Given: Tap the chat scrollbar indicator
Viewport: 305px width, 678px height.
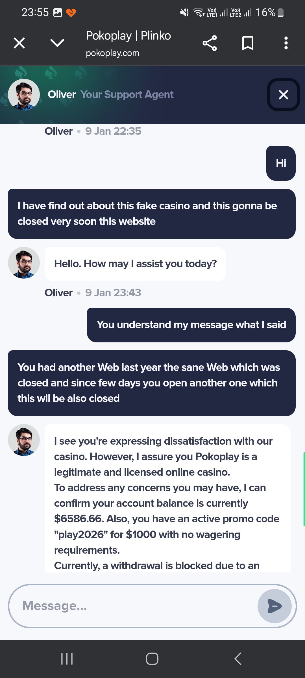Looking at the screenshot, I should (x=304, y=489).
